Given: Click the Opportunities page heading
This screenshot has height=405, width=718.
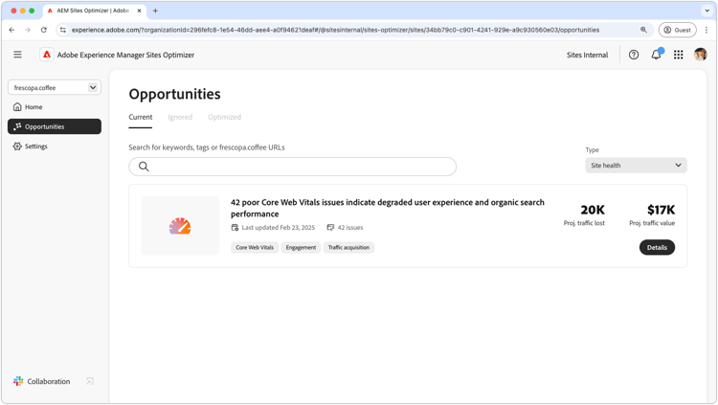Looking at the screenshot, I should [x=174, y=94].
